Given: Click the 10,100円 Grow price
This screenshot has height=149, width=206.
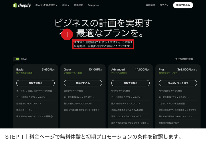Looking at the screenshot, I should [x=95, y=70].
